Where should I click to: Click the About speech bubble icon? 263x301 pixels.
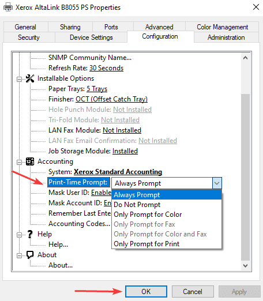[30, 255]
